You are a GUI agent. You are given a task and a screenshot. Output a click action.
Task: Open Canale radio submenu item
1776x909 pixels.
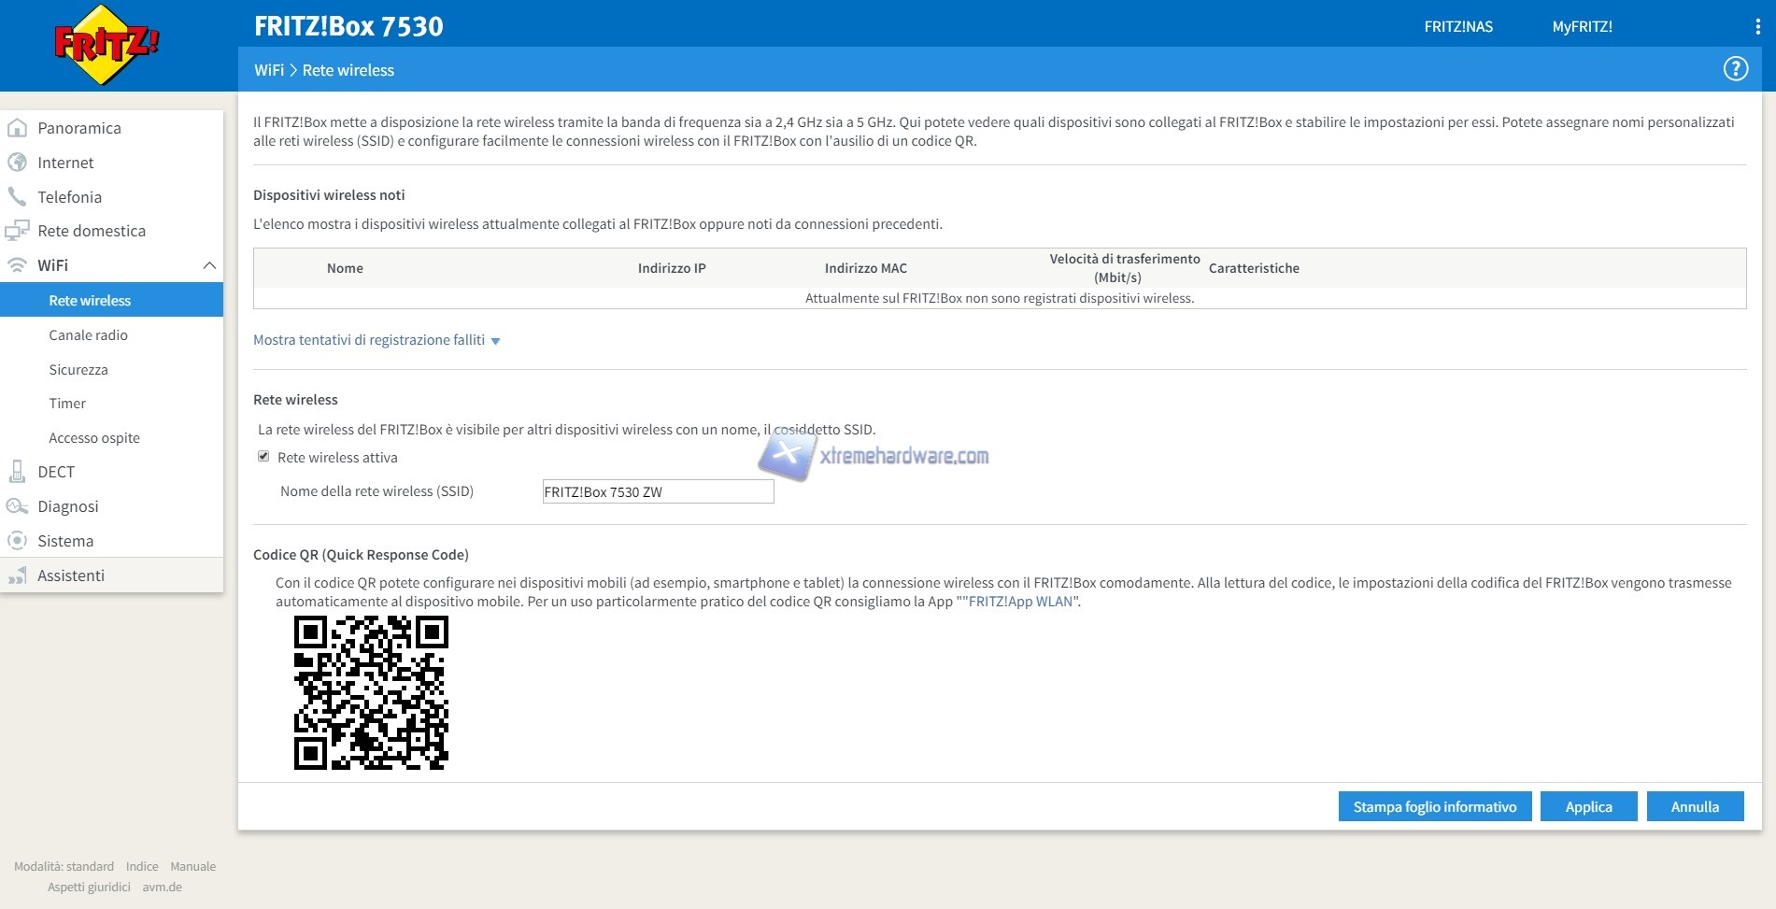pos(88,335)
